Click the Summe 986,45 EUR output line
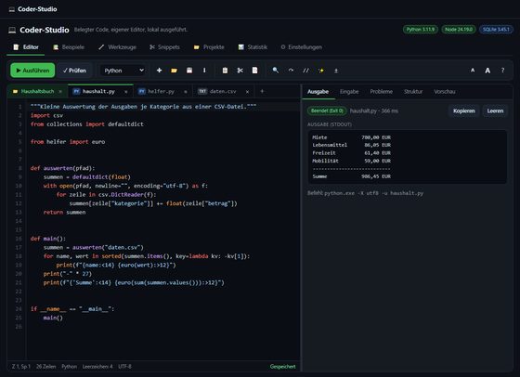 352,176
